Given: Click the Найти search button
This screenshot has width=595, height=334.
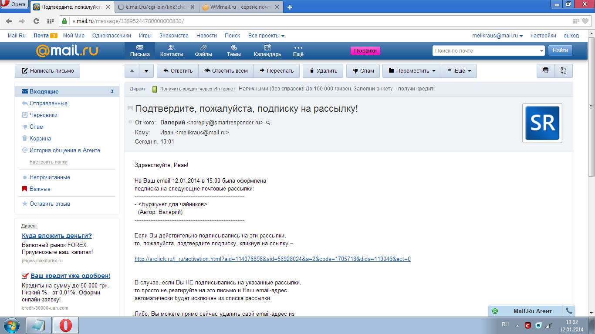Looking at the screenshot, I should click(560, 50).
